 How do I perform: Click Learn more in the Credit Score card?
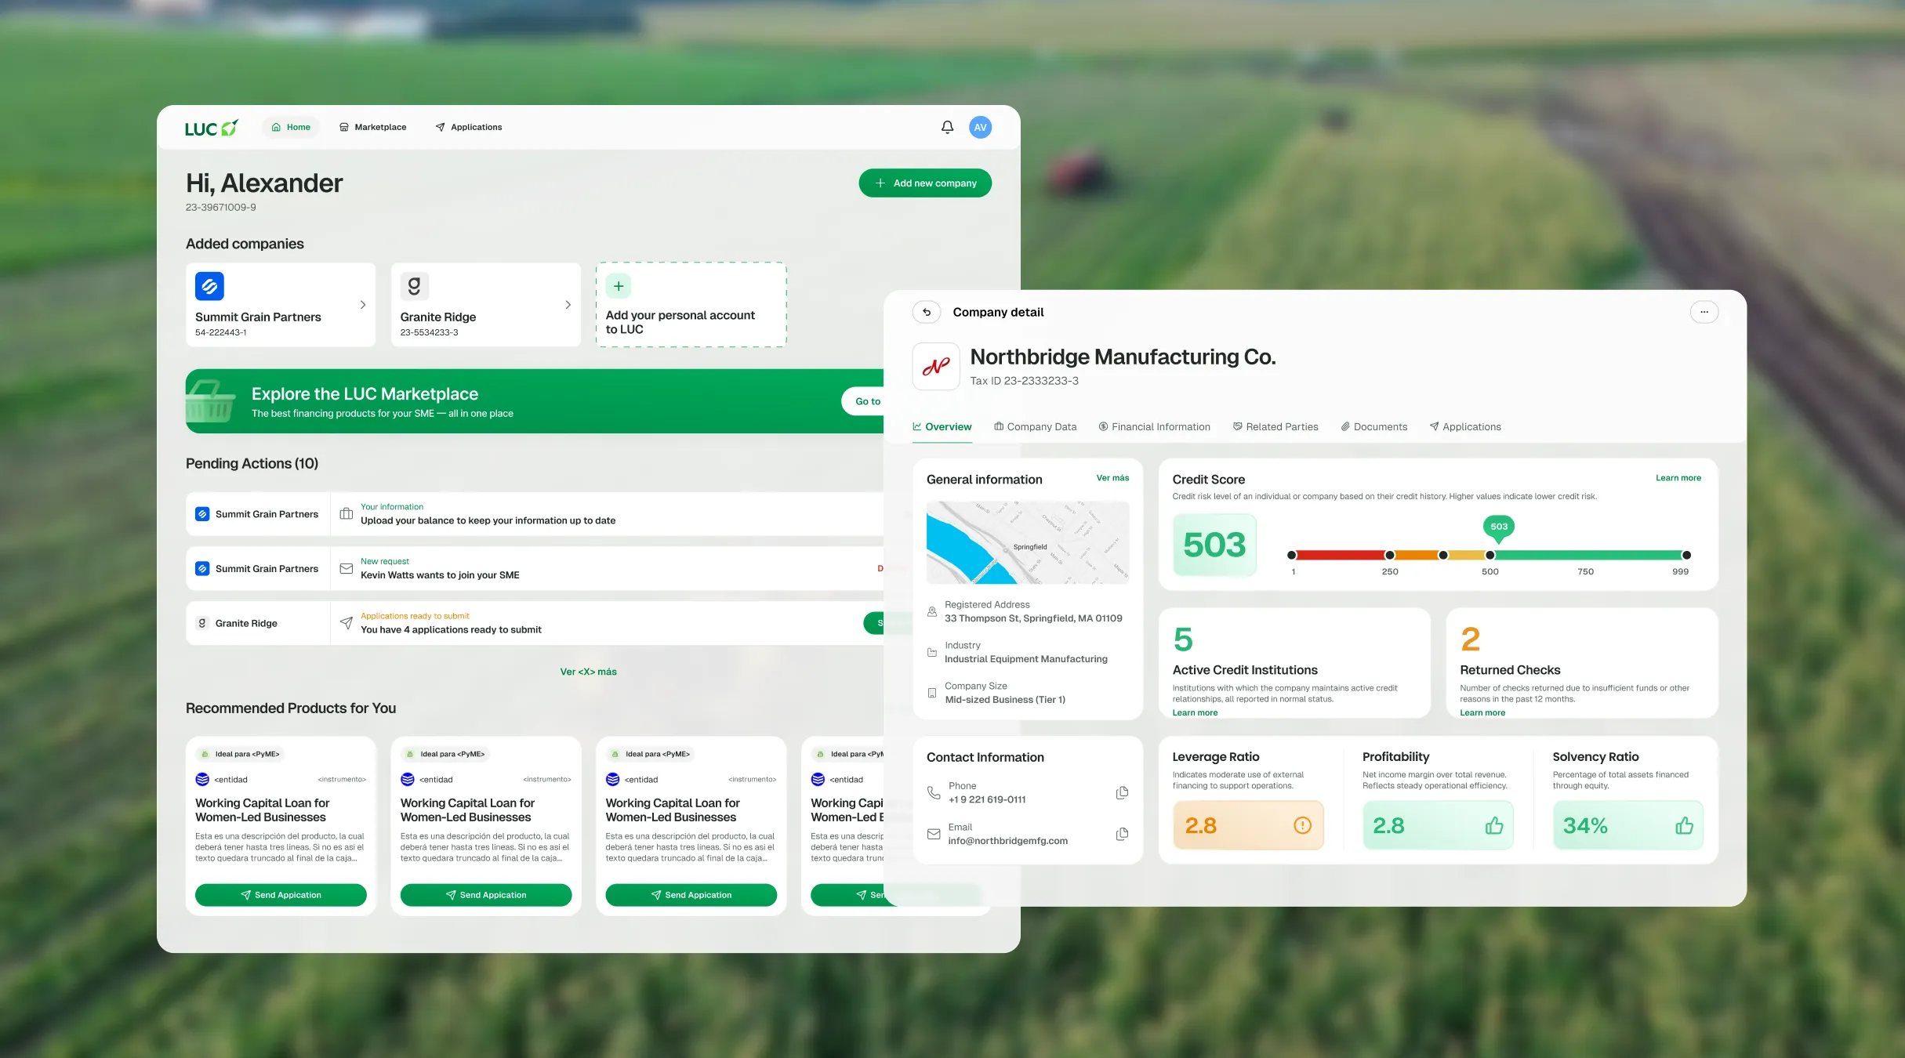click(x=1678, y=478)
